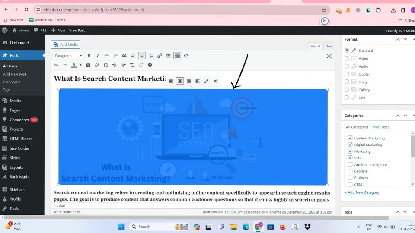Apply blockquote formatting
This screenshot has width=415, height=233.
124,56
